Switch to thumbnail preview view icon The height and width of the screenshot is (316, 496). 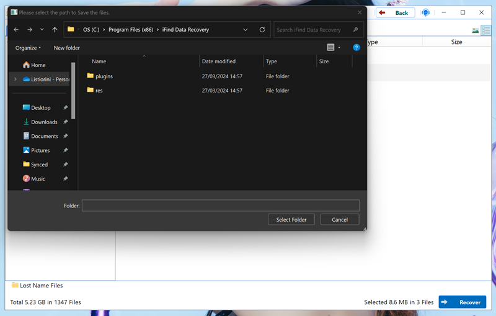pos(475,30)
